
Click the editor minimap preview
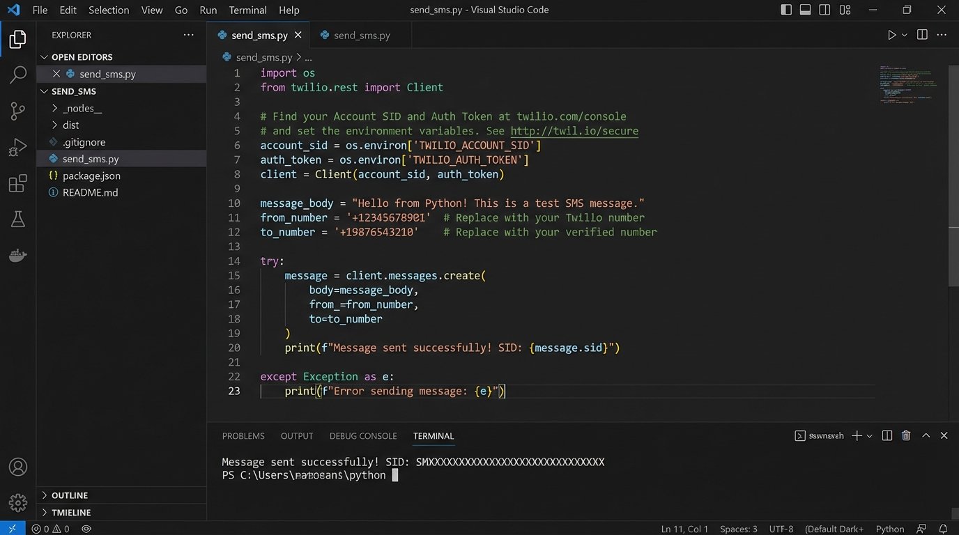[907, 85]
